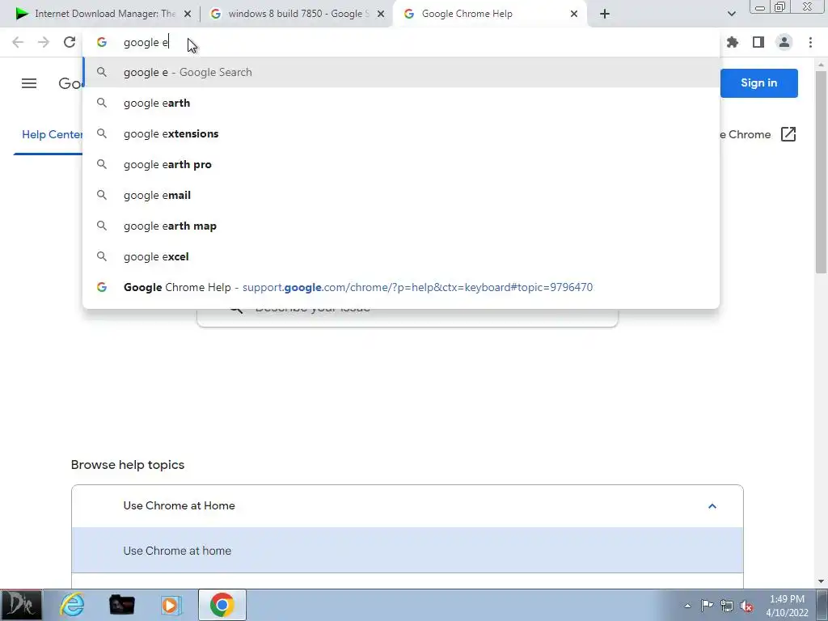
Task: Click the muted volume tray icon
Action: (x=746, y=606)
